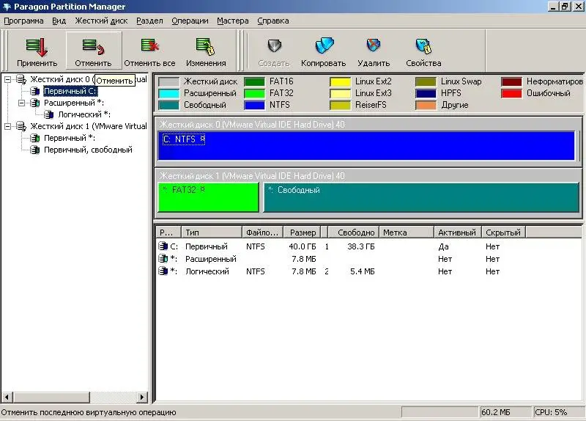586x421 pixels.
Task: Click the FAT32 legend color swatch
Action: click(254, 93)
